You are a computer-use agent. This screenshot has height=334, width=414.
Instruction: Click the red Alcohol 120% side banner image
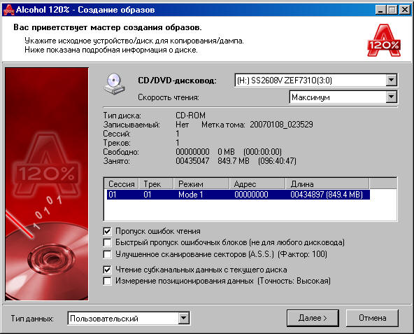(x=47, y=184)
